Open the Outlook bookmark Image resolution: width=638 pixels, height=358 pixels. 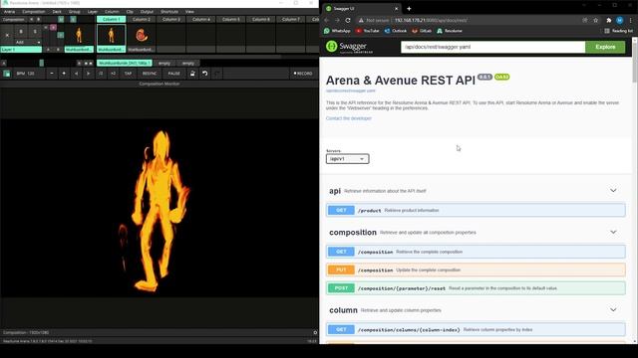click(396, 31)
